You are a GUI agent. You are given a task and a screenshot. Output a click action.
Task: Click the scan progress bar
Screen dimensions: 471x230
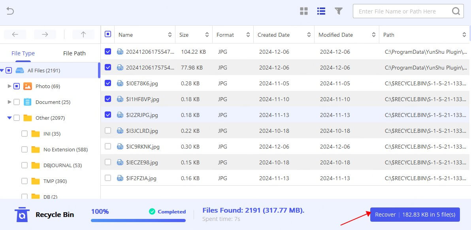[x=138, y=221]
